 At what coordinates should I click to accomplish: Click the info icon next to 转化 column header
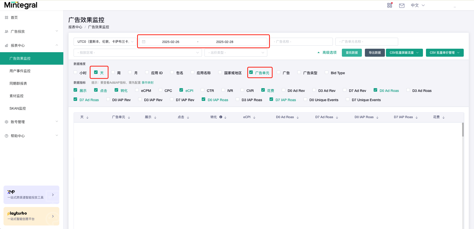(x=220, y=117)
